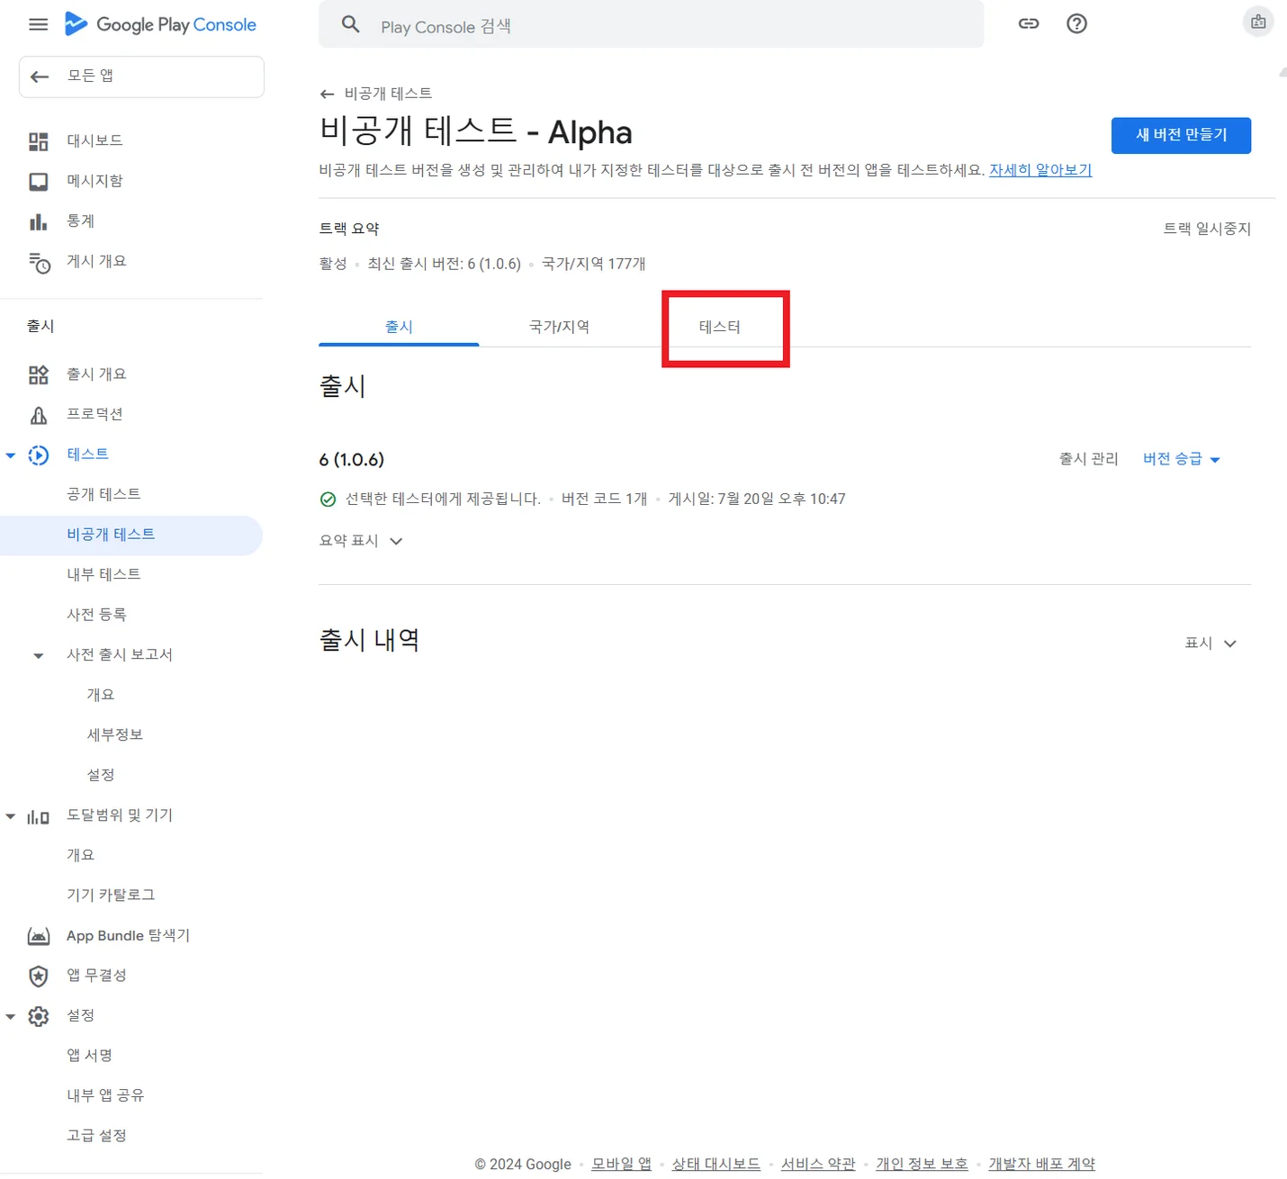
Task: Open the help question mark icon
Action: click(x=1076, y=23)
